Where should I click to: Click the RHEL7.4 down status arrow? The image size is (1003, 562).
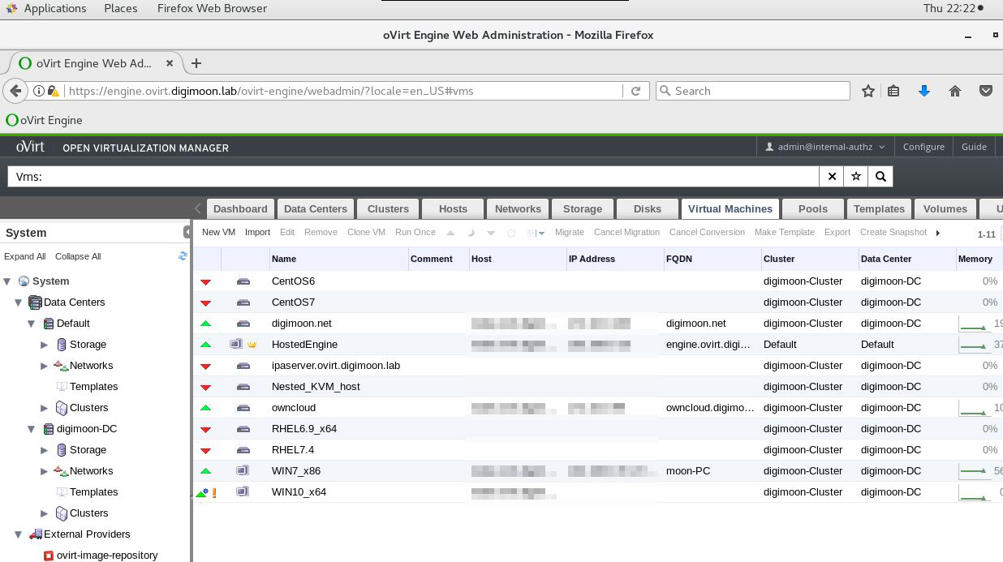(x=206, y=450)
